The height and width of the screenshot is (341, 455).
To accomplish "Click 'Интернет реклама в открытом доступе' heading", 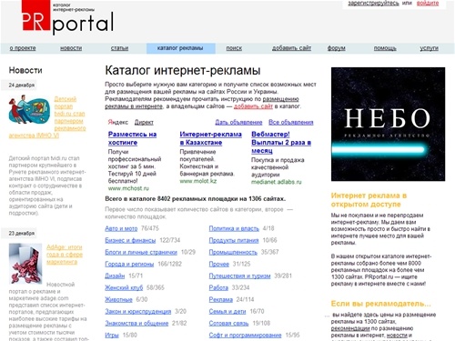I will (369, 200).
